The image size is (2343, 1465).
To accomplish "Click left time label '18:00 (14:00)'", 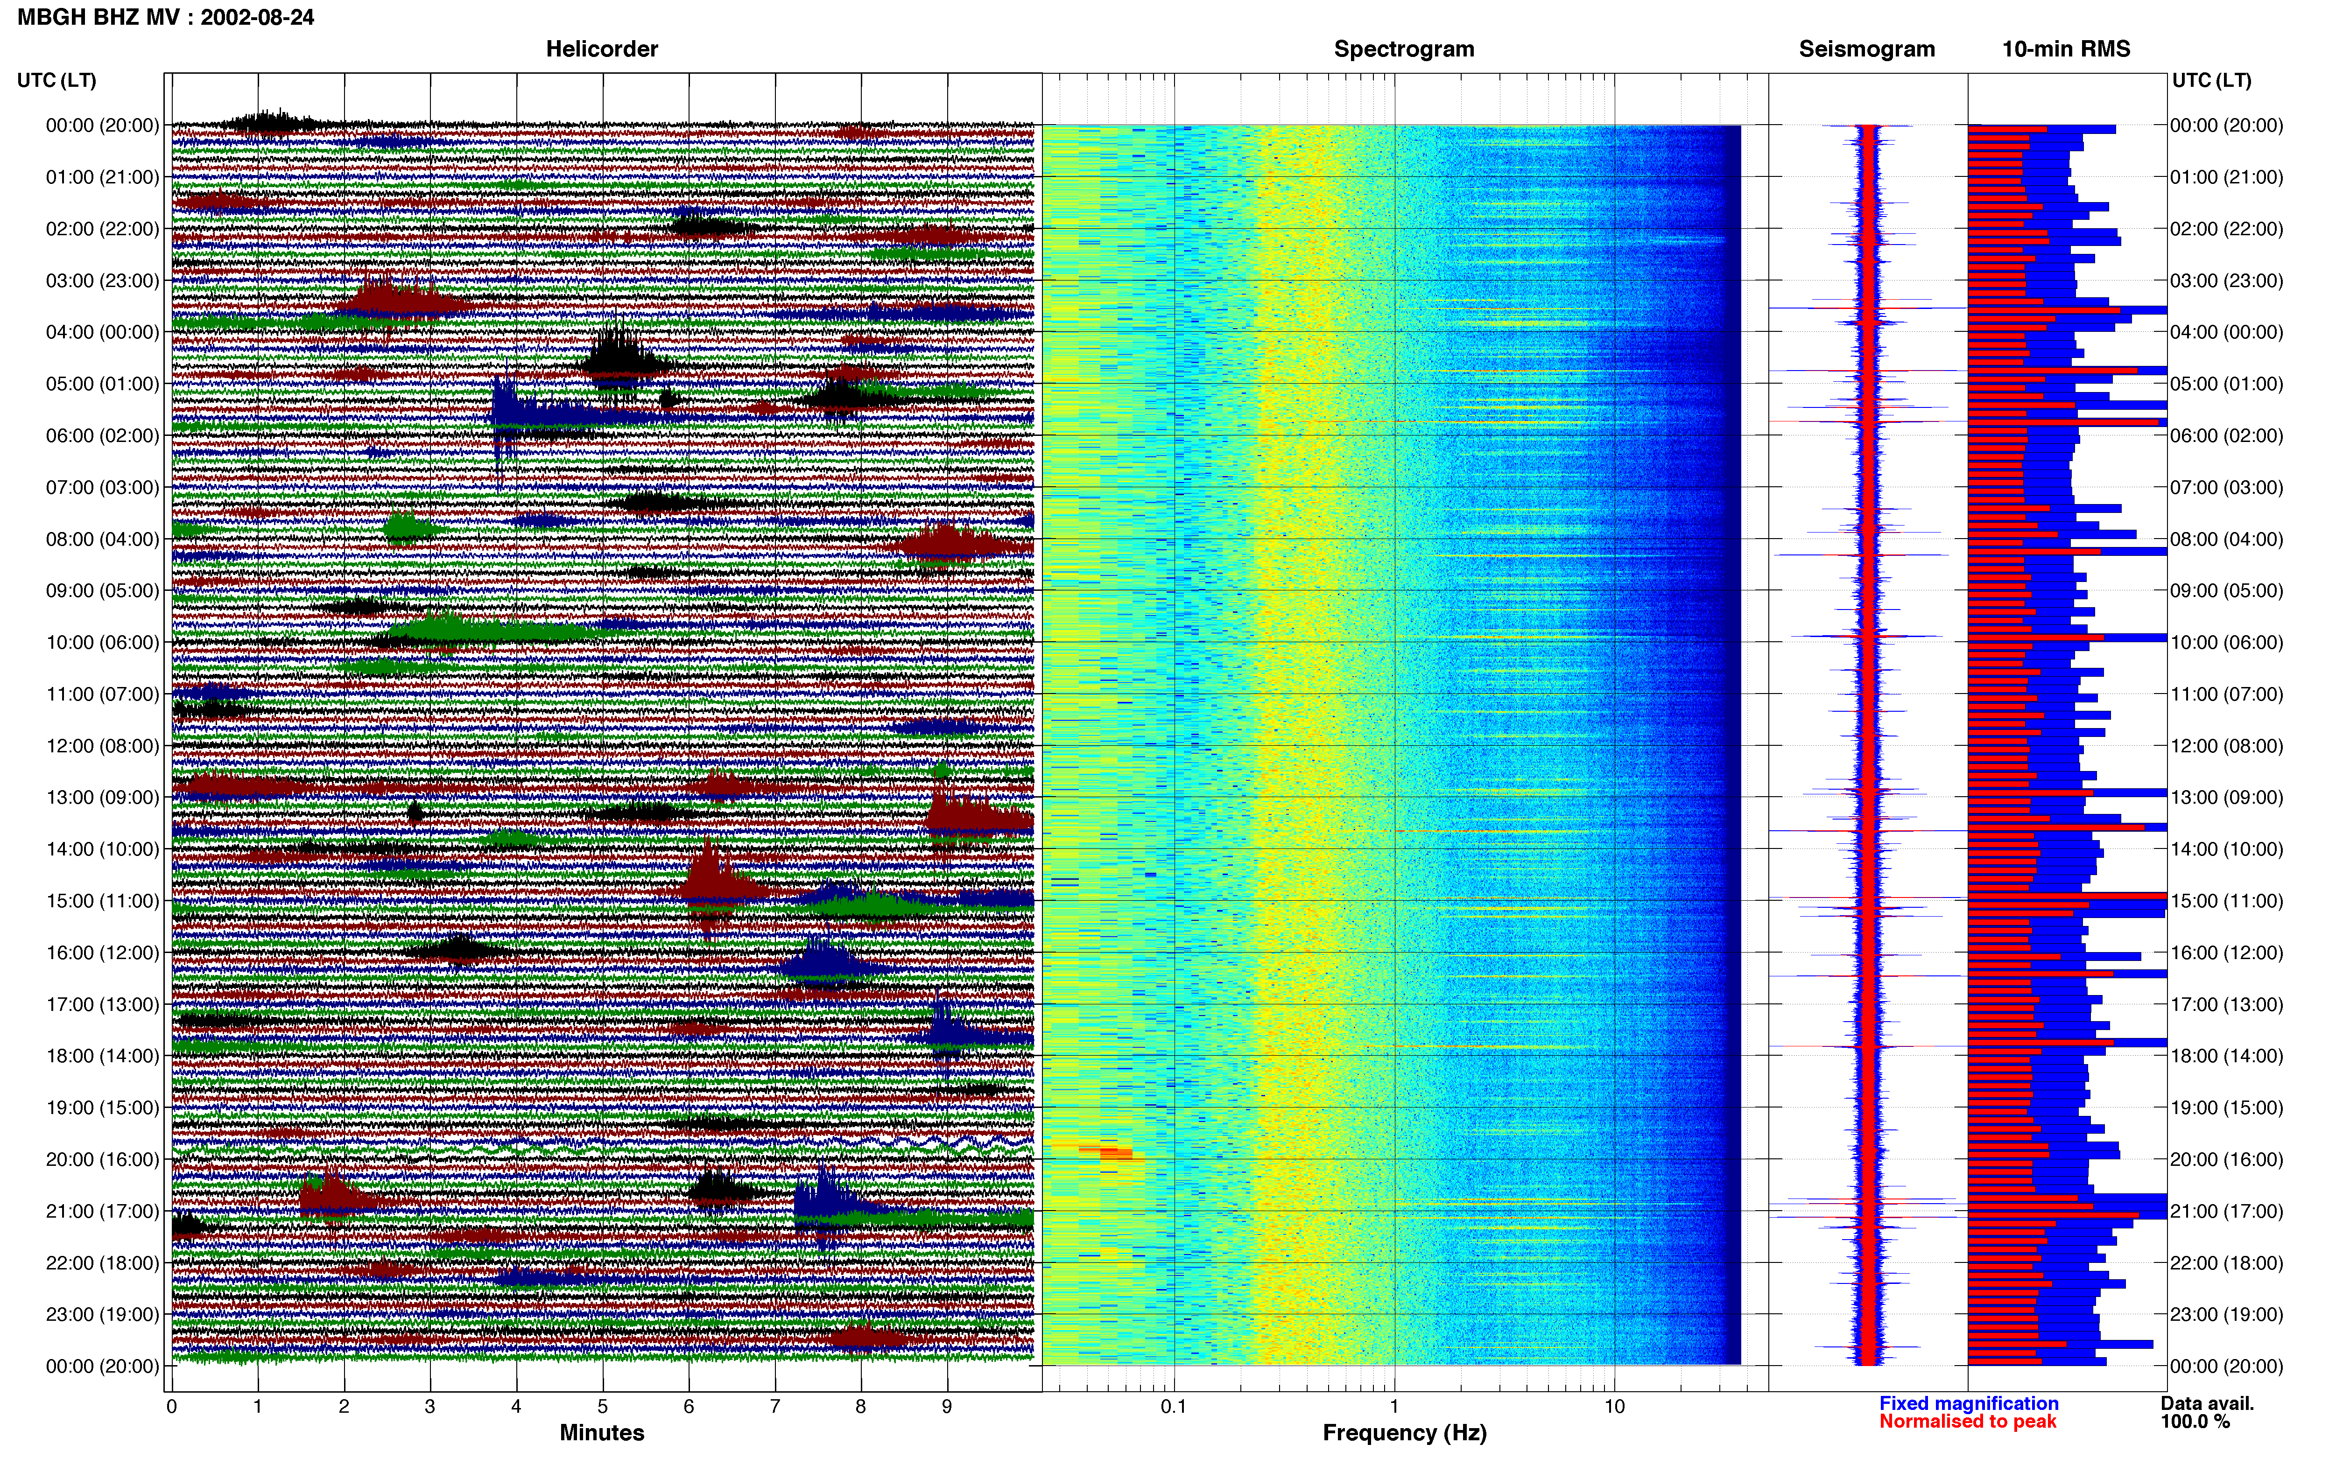I will (x=103, y=1056).
